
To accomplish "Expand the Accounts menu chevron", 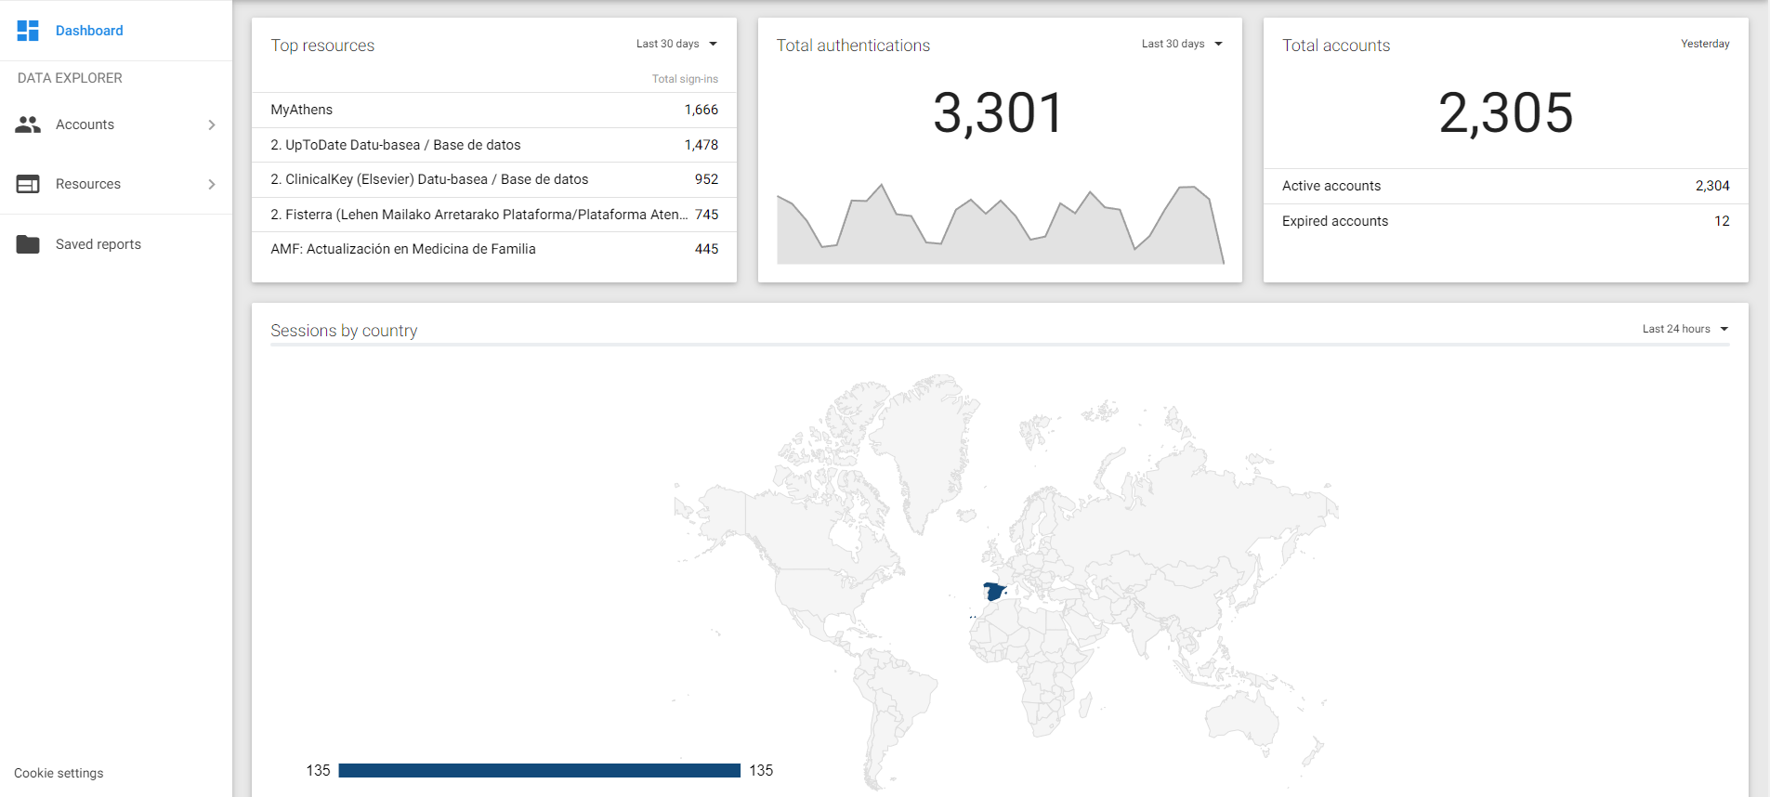I will click(x=212, y=124).
